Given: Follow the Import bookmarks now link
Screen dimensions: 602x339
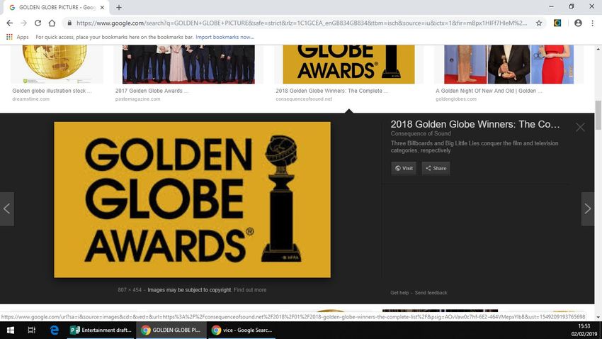Looking at the screenshot, I should click(225, 37).
